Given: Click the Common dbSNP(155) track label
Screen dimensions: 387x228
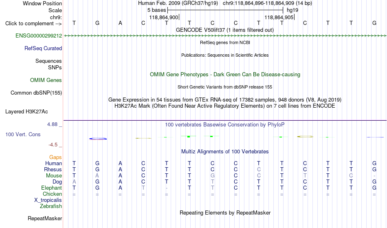Looking at the screenshot, I should coord(36,93).
